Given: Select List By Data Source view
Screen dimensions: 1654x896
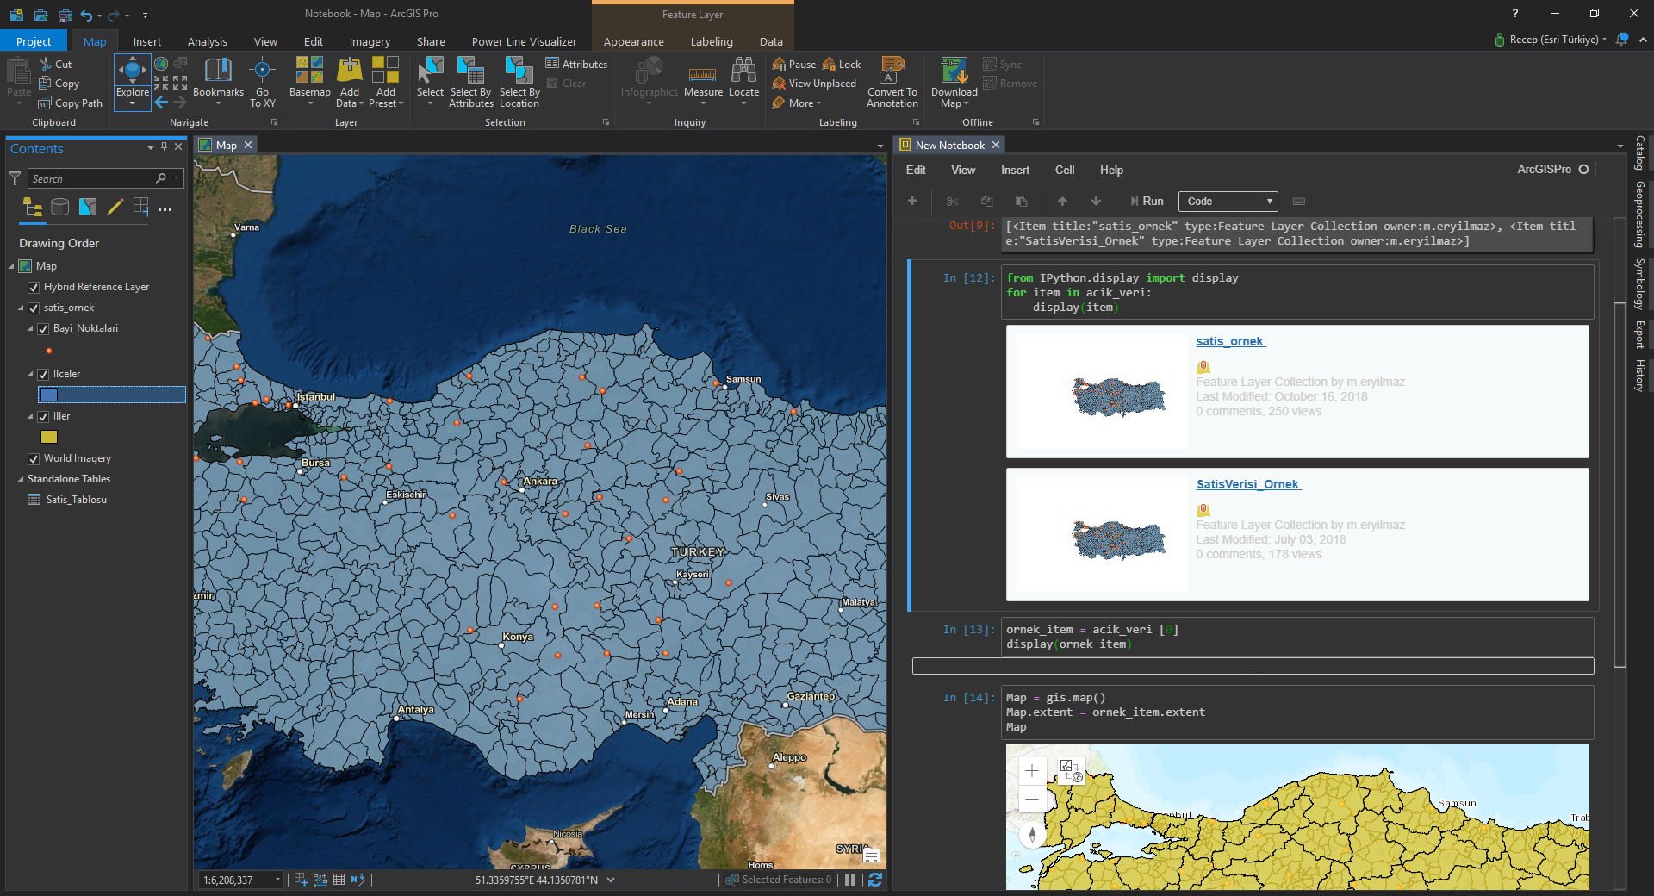Looking at the screenshot, I should click(59, 207).
